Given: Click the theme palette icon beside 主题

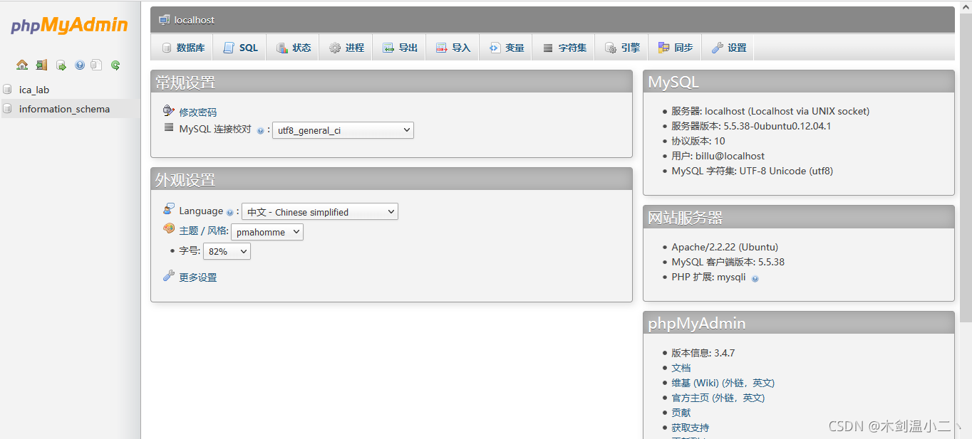Looking at the screenshot, I should [169, 229].
